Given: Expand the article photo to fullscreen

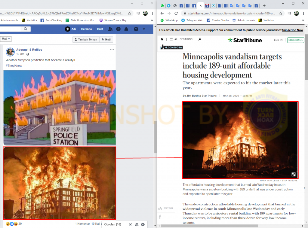Looking at the screenshot, I should [x=294, y=175].
